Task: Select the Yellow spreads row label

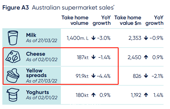Action: tap(36, 73)
